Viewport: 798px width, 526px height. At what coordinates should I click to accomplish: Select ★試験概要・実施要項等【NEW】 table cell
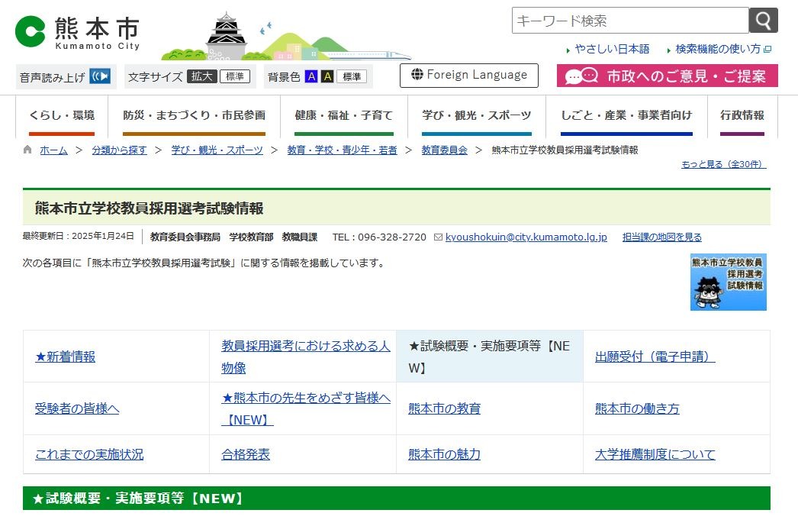(x=490, y=357)
